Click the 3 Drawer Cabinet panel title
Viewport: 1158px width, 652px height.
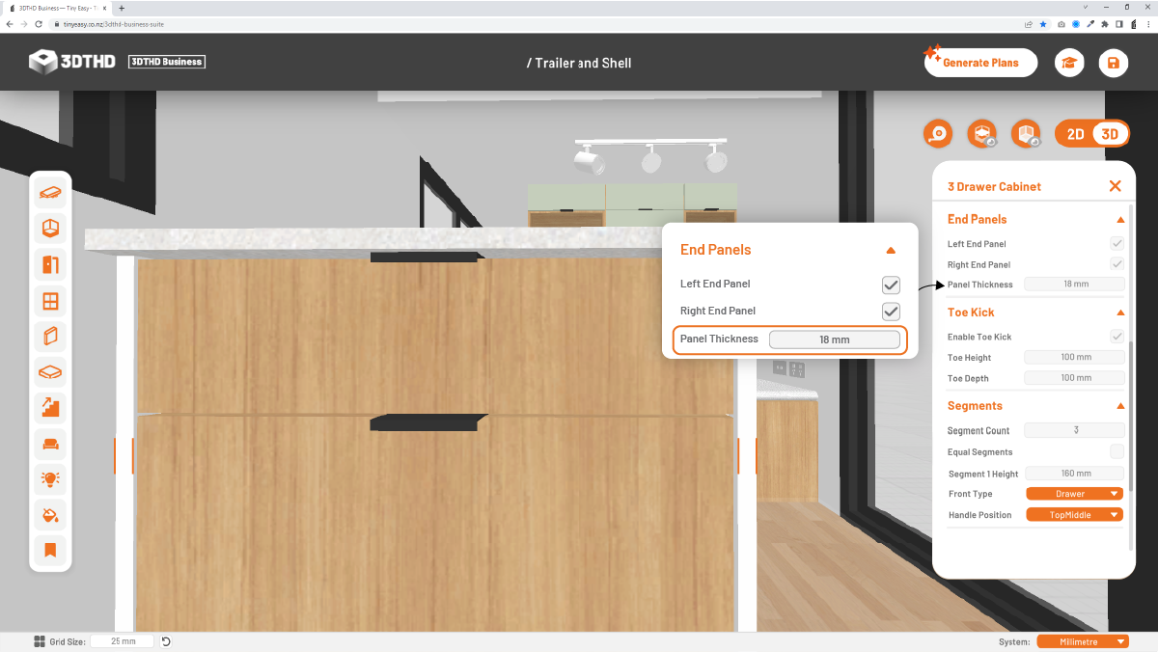coord(994,186)
